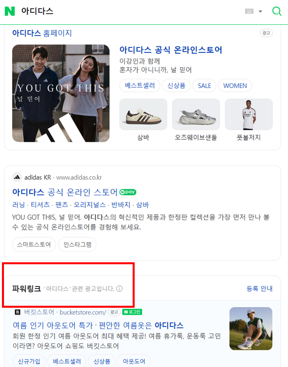Image resolution: width=288 pixels, height=367 pixels.
Task: Click the green search magnifier icon
Action: point(277,11)
